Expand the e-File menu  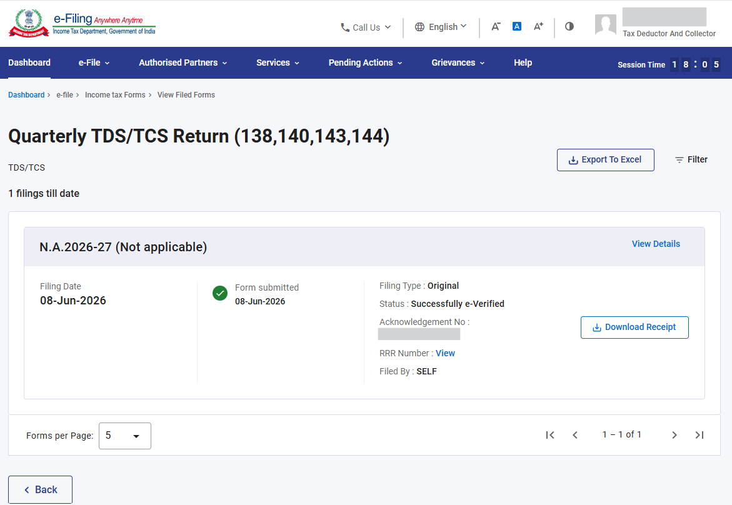[x=94, y=62]
